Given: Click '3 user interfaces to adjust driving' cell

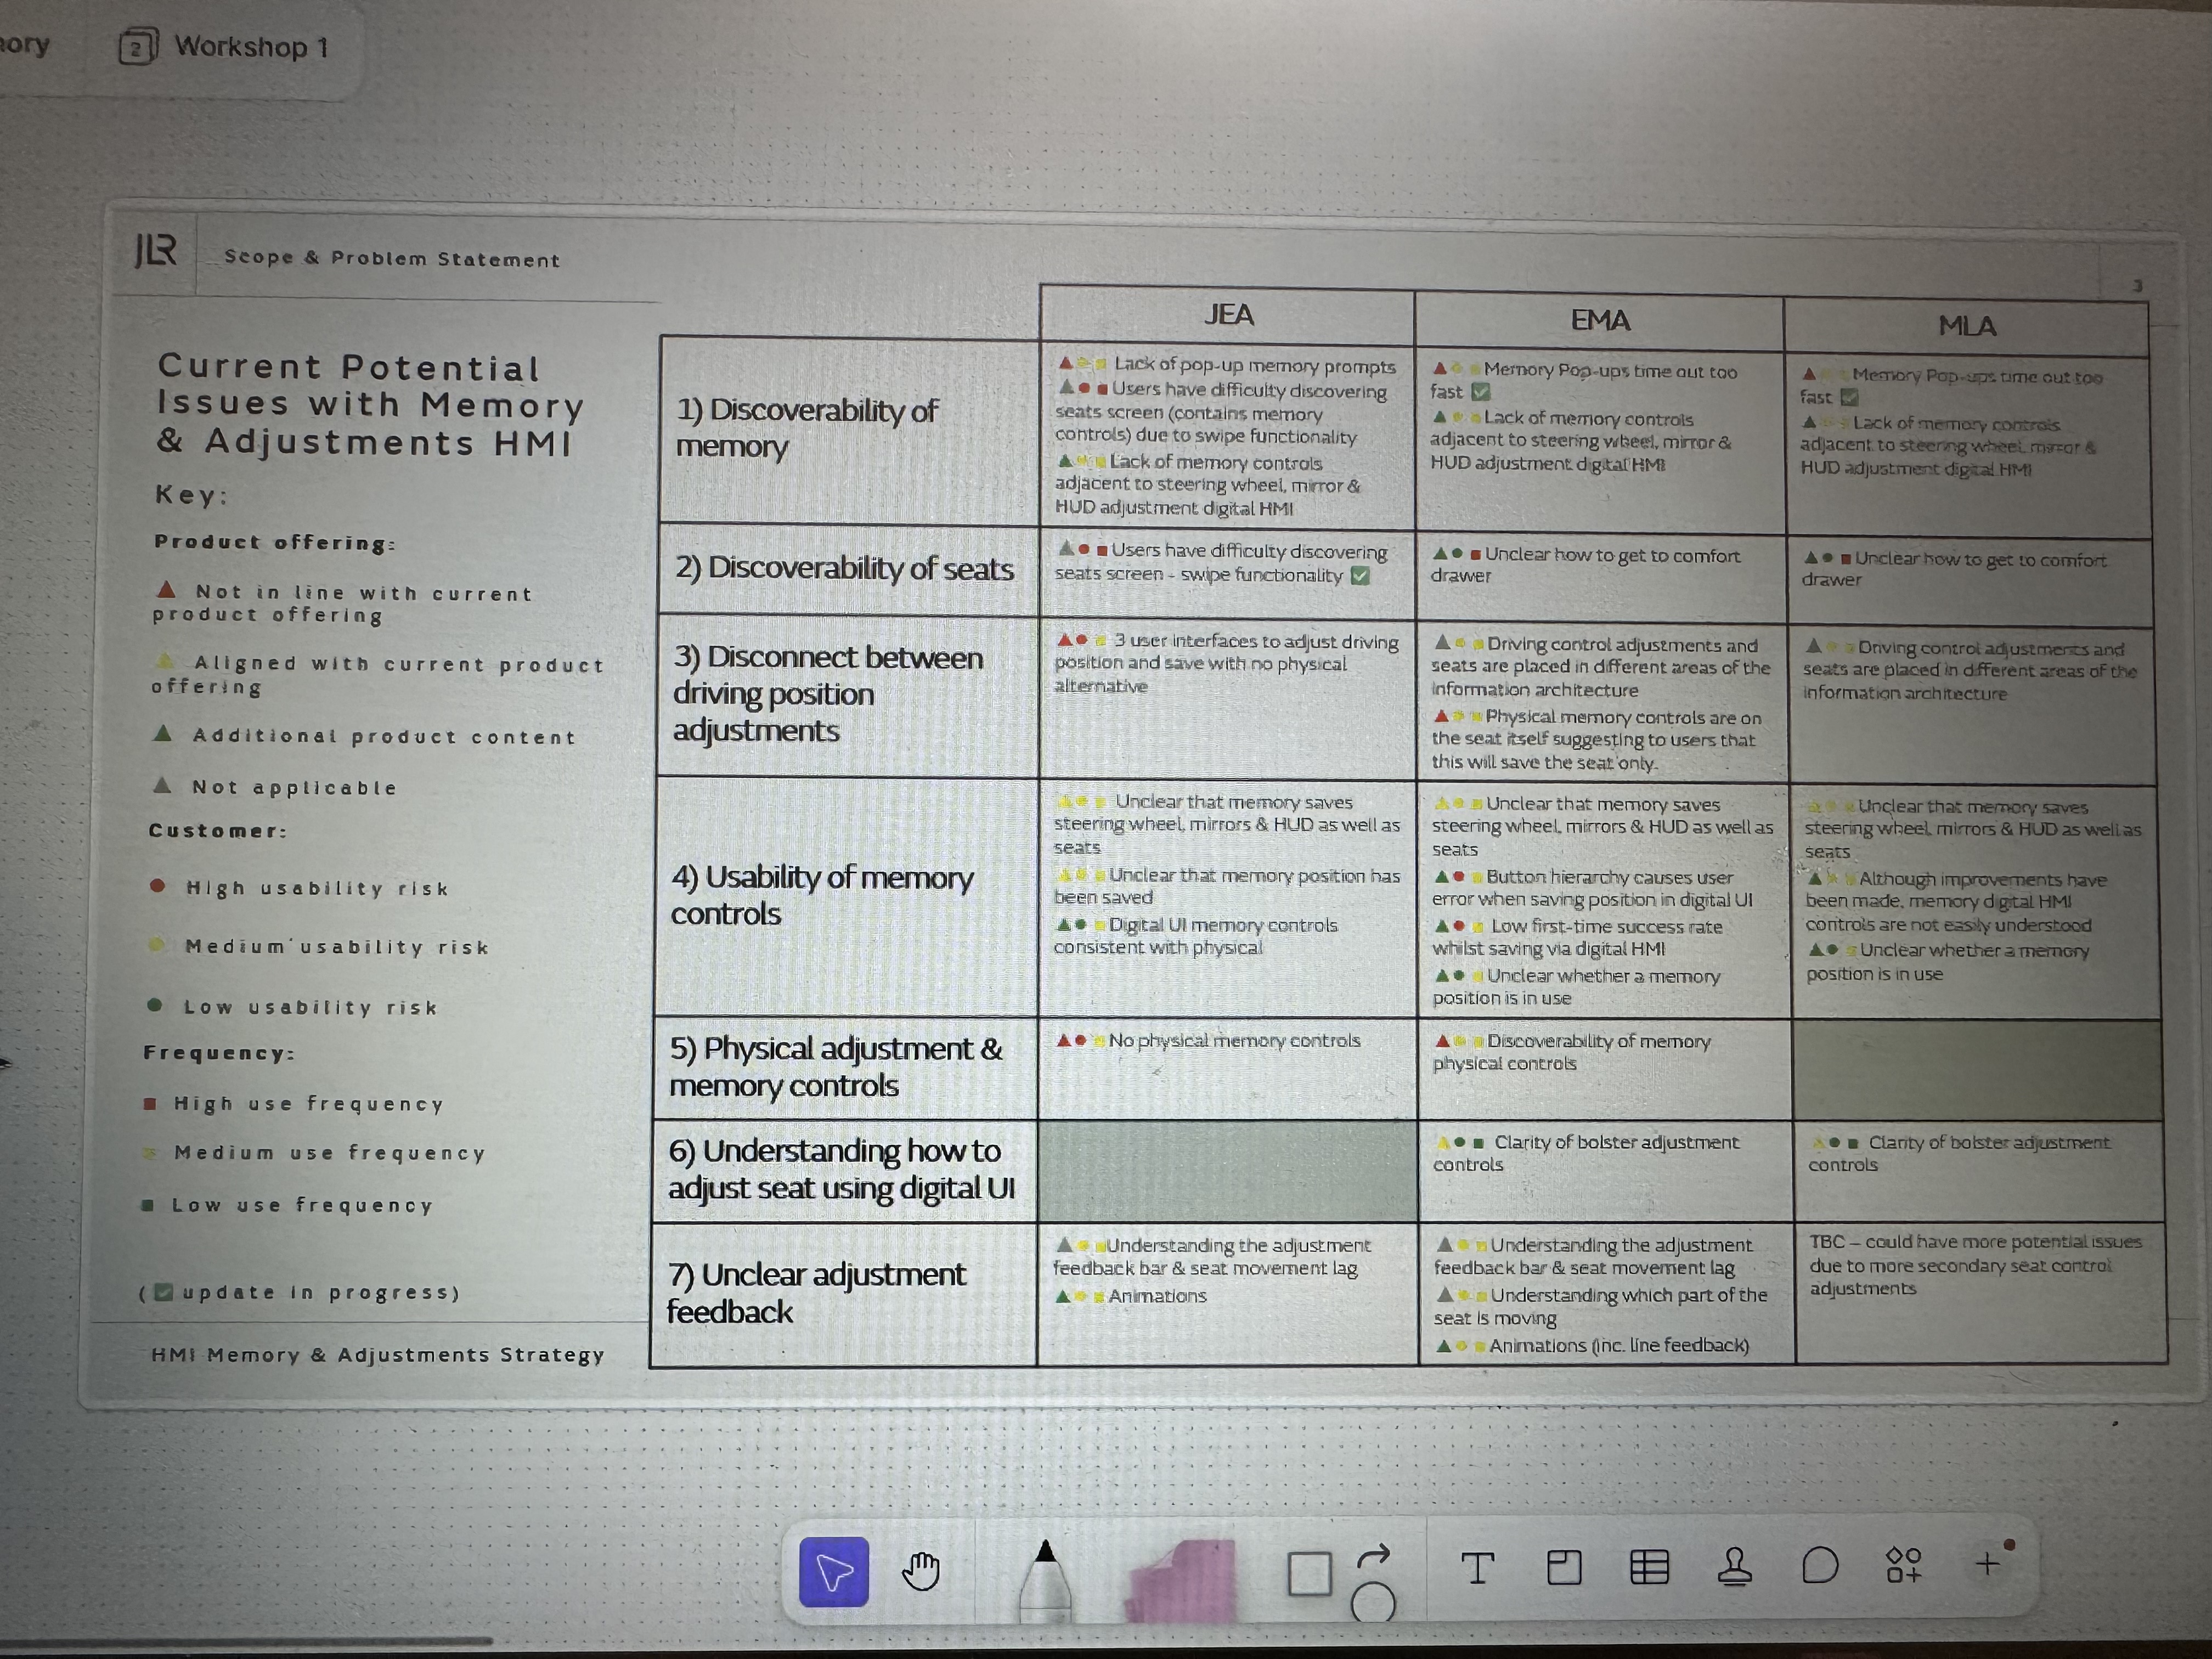Looking at the screenshot, I should (1226, 663).
